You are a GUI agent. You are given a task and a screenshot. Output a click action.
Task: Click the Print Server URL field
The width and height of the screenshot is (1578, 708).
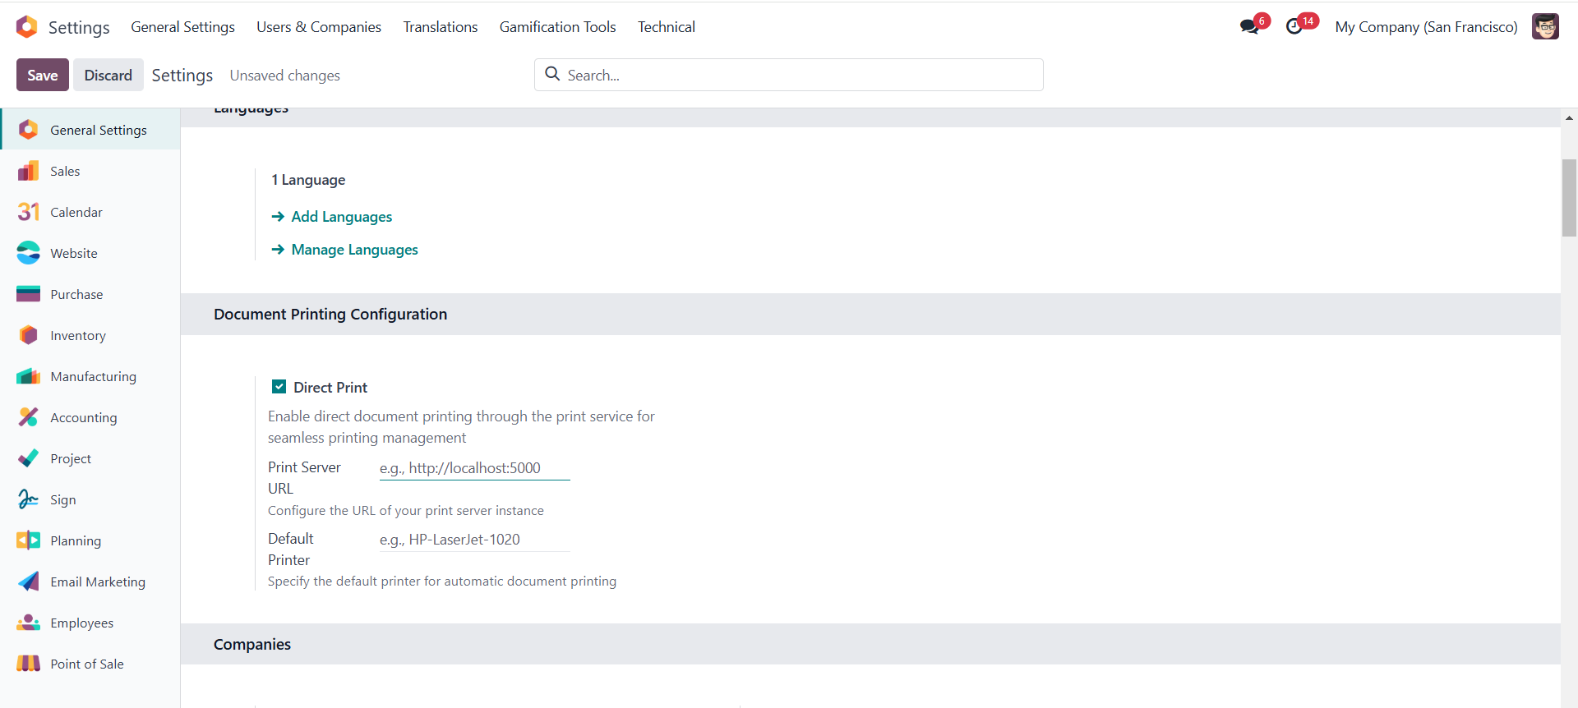click(474, 468)
